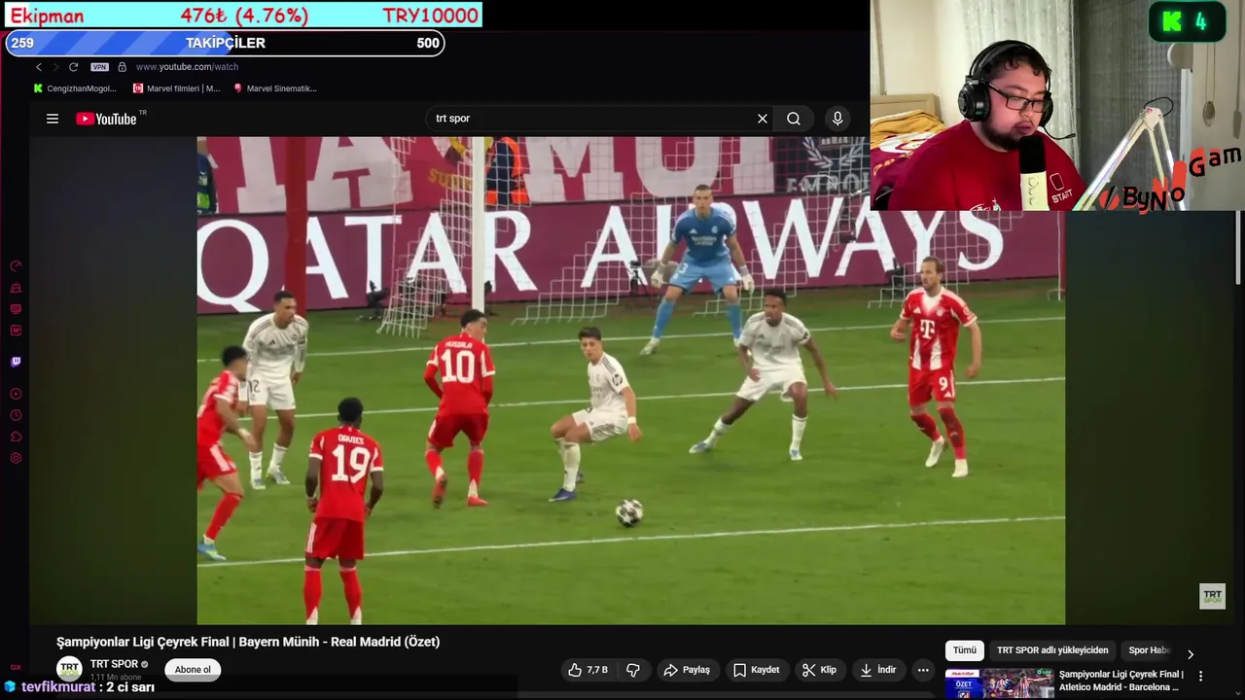Open the 'Marvel Sinematik' bookmark
This screenshot has height=700, width=1245.
tap(275, 88)
